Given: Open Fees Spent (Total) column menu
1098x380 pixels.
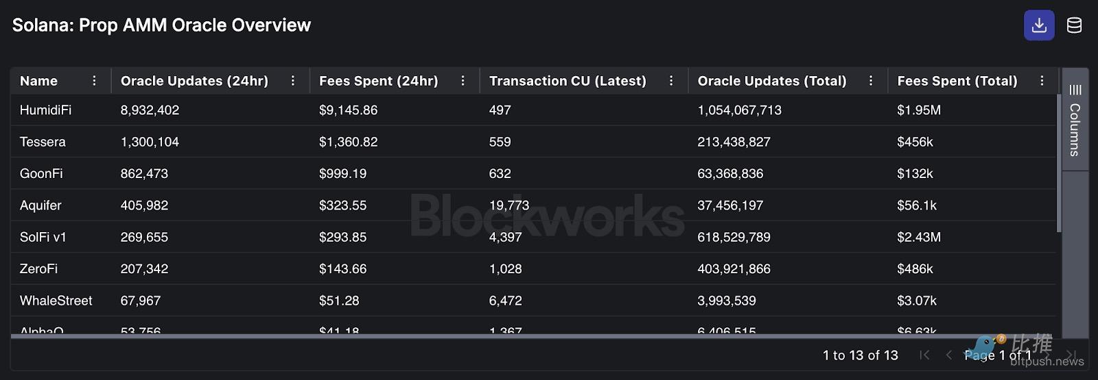Looking at the screenshot, I should pyautogui.click(x=1042, y=81).
